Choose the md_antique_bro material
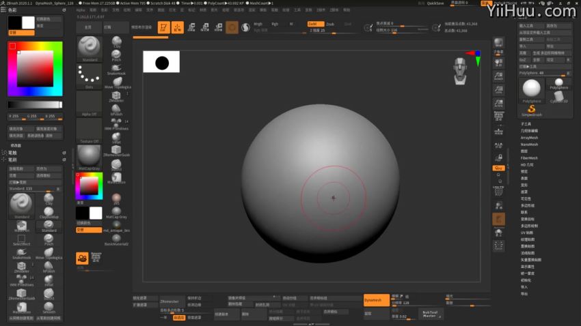 pos(116,226)
